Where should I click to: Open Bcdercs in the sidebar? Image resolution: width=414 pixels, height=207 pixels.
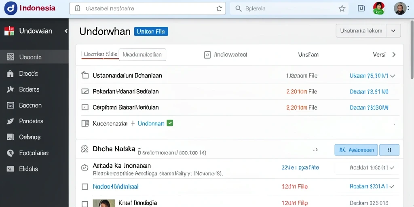coord(29,89)
